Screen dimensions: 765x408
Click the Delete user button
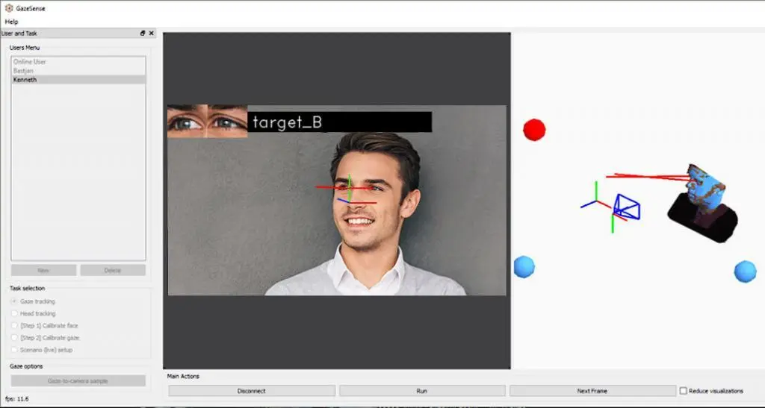tap(113, 270)
